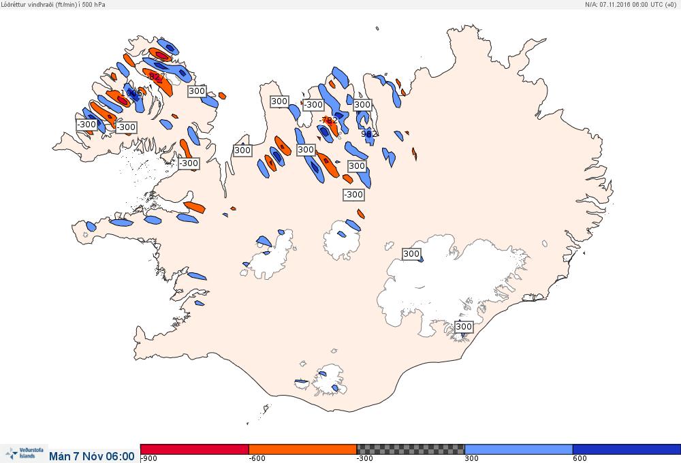Select the checkered -300 to 300 legend swatch
This screenshot has width=681, height=463.
click(411, 449)
